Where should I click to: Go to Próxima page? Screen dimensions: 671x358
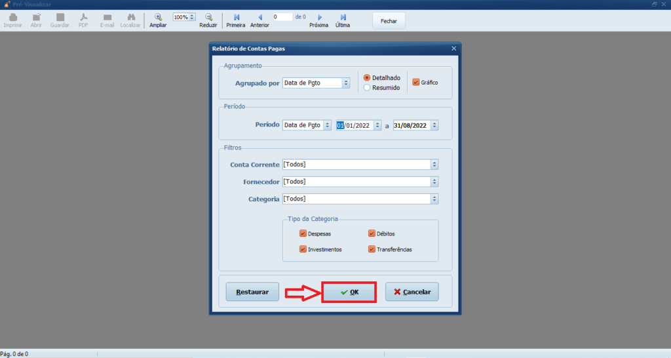pos(319,17)
